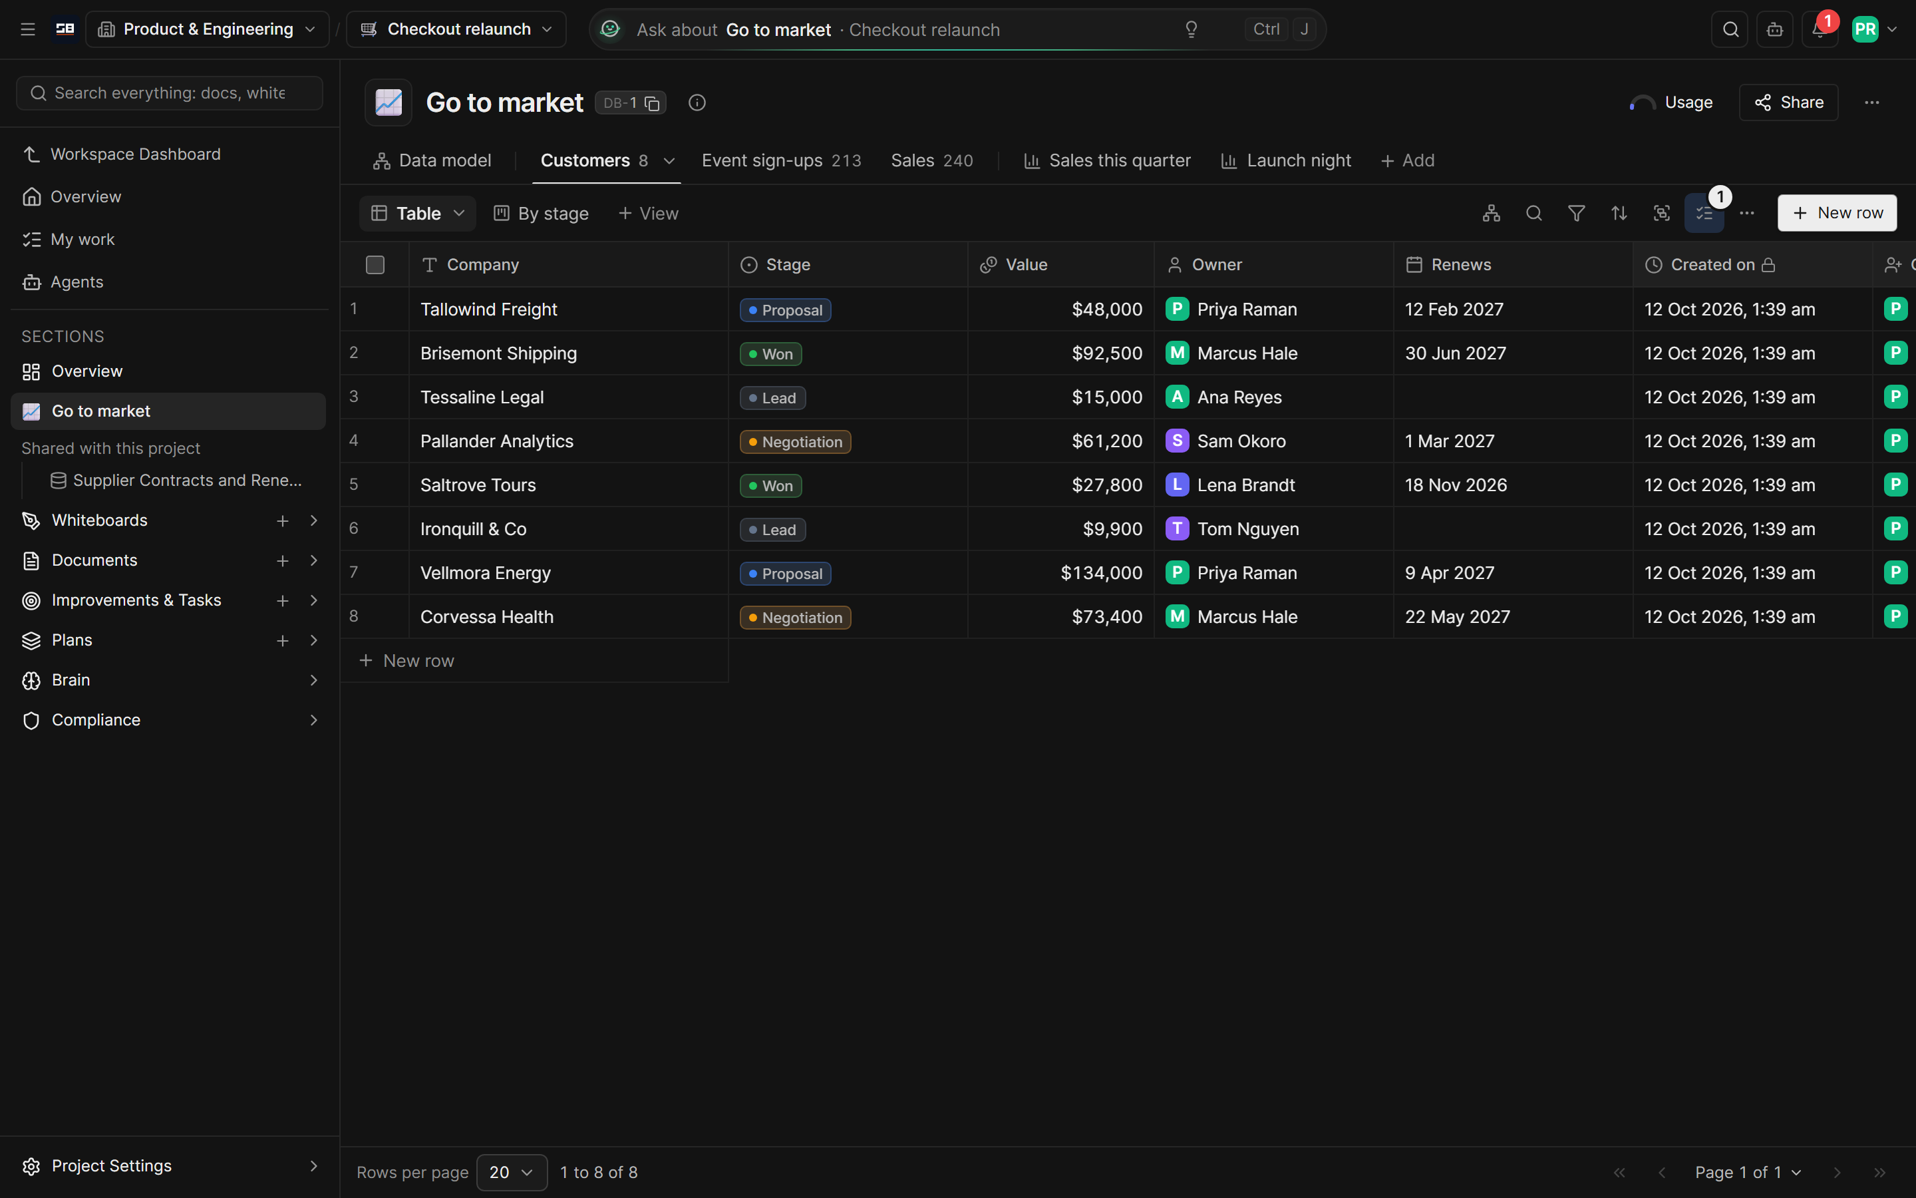Viewport: 1916px width, 1198px height.
Task: Open the relations diagram icon in the table toolbar
Action: 1491,213
